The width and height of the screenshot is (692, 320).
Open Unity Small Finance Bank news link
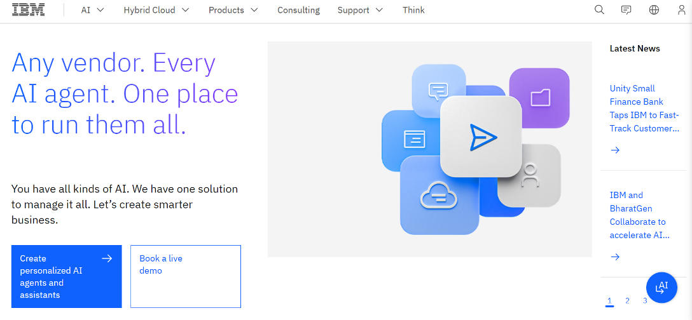pyautogui.click(x=644, y=109)
